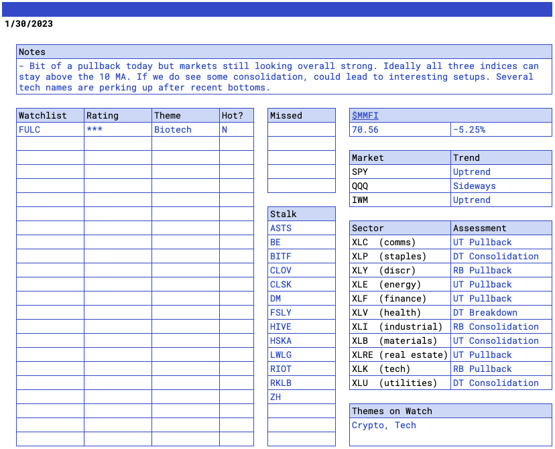Click DT Consolidation assessment for XLP
This screenshot has width=555, height=449.
click(501, 256)
